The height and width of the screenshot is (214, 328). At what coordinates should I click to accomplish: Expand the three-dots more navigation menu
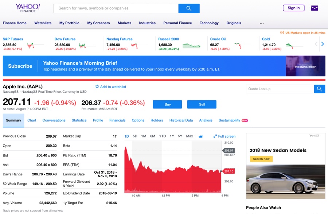tap(262, 23)
